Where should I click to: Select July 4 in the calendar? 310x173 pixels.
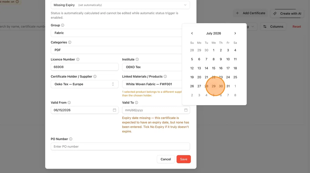coord(235,50)
